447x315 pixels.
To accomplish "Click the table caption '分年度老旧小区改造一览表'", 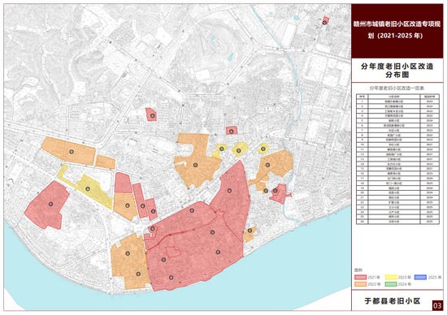I will (397, 88).
